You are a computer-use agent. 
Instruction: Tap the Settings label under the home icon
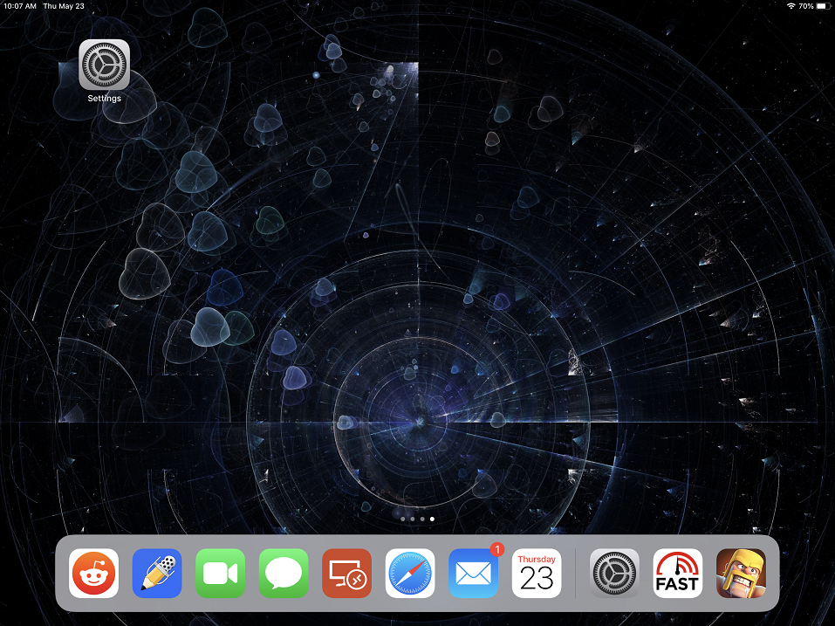(104, 99)
